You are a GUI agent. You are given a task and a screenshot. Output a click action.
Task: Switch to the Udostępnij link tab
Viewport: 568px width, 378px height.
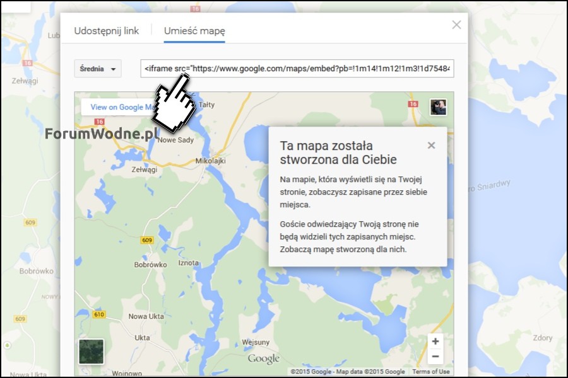coord(107,31)
